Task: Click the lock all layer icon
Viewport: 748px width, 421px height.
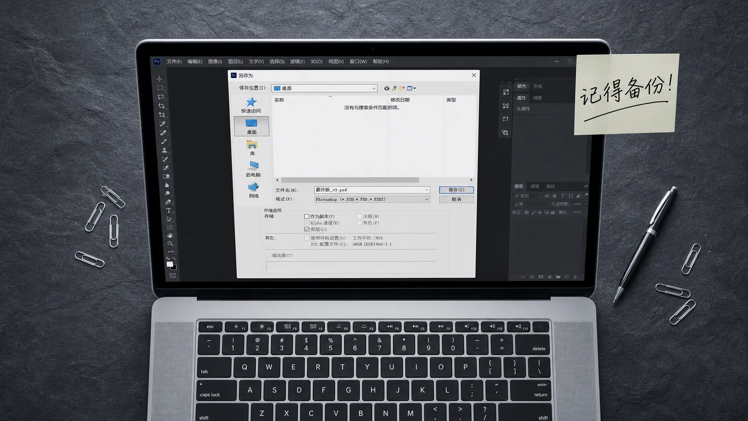Action: click(553, 213)
